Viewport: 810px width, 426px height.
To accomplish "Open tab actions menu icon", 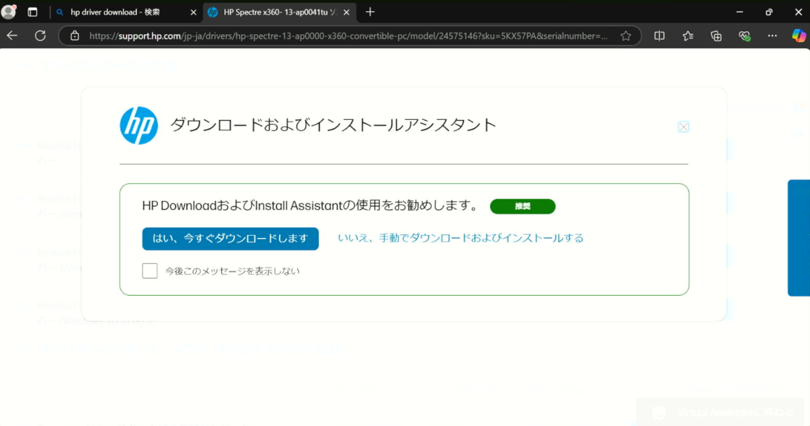I will [x=32, y=12].
